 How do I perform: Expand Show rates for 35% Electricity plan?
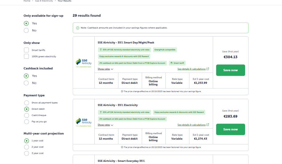click(105, 125)
